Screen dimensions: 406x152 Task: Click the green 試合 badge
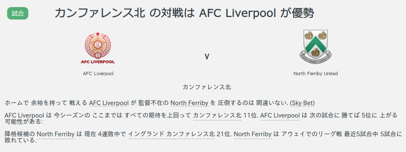pyautogui.click(x=17, y=13)
